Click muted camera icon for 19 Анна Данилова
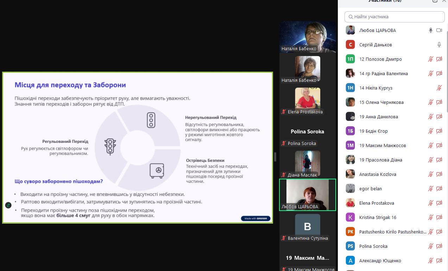448x271 pixels. tap(439, 117)
